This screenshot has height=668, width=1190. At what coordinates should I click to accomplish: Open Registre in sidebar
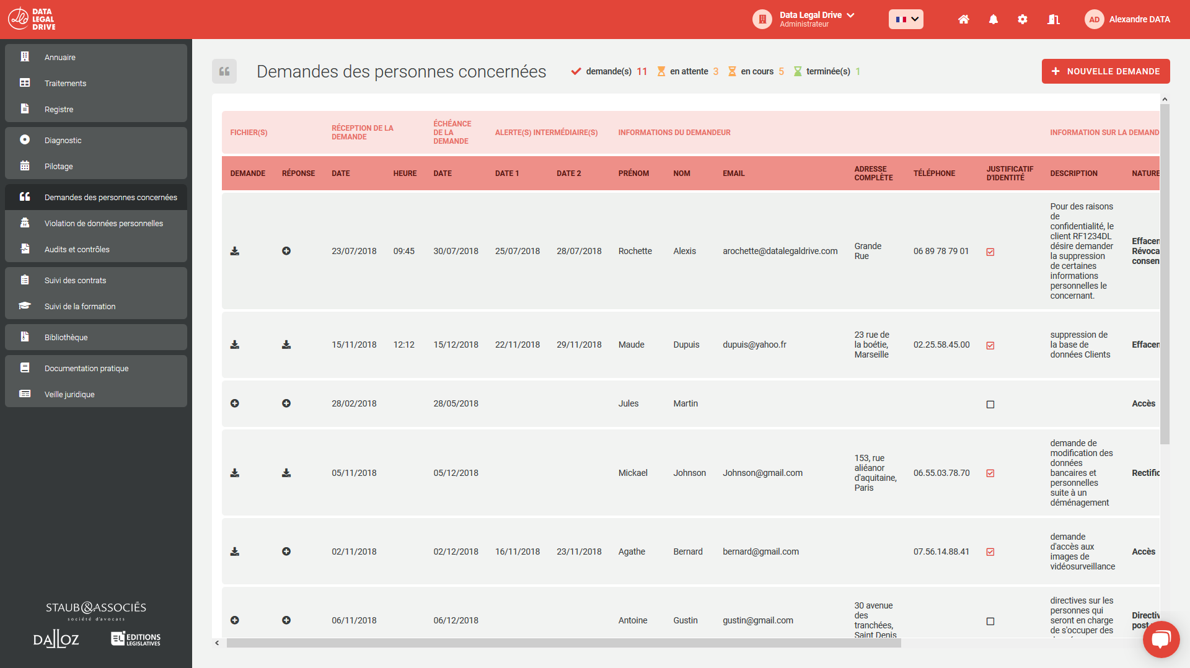click(x=96, y=109)
